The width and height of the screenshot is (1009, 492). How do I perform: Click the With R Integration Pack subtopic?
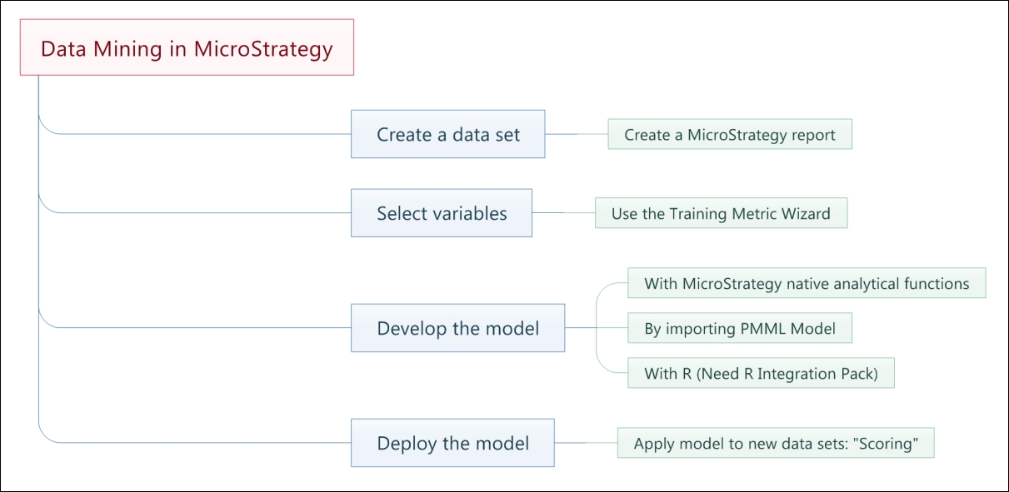click(761, 373)
